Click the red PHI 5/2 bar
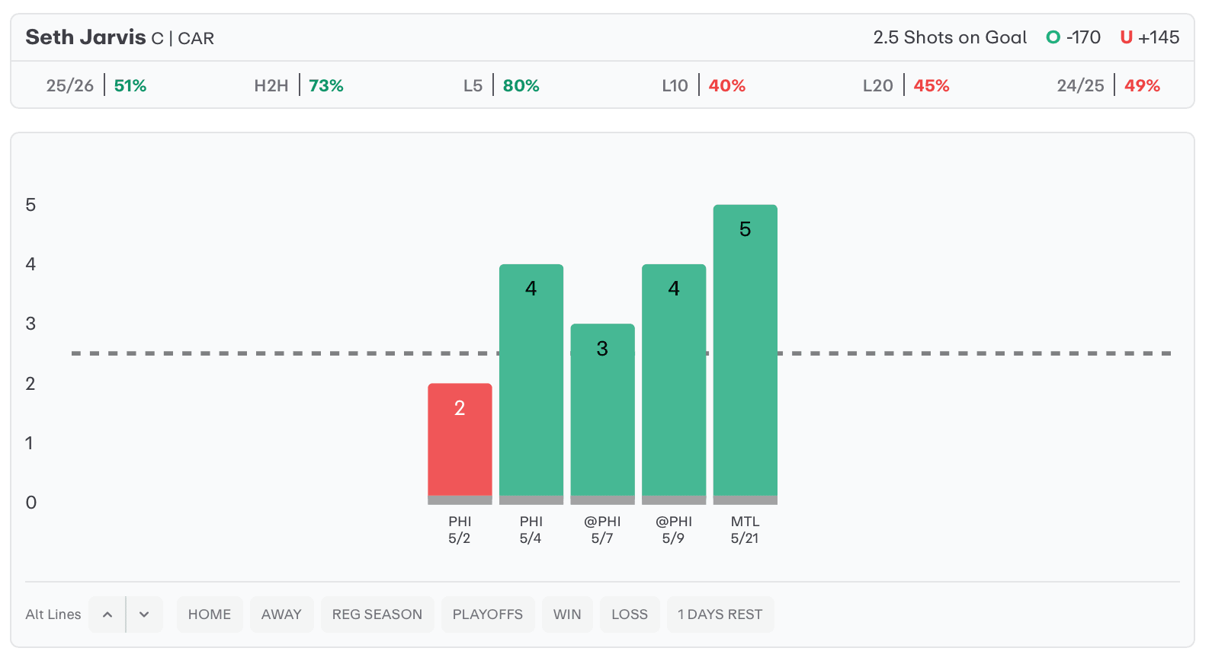This screenshot has width=1212, height=664. pyautogui.click(x=460, y=443)
